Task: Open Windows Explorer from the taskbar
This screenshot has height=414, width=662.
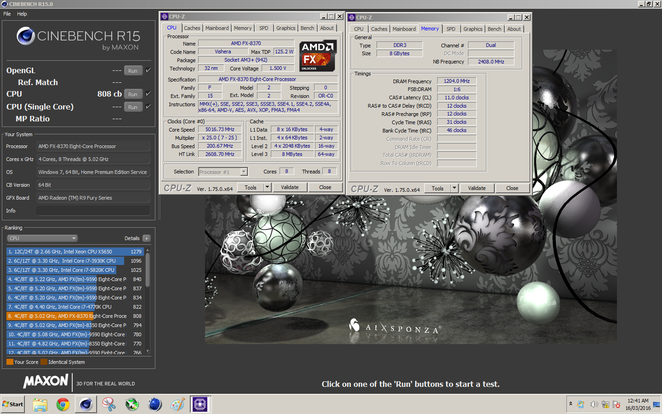Action: click(40, 404)
